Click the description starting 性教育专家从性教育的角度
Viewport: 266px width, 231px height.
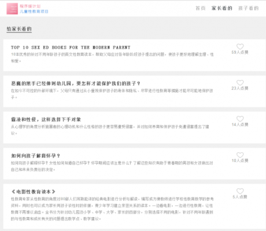point(112,209)
